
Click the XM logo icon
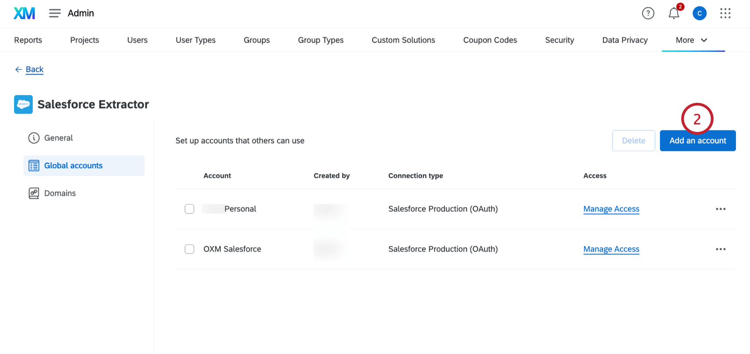point(24,13)
